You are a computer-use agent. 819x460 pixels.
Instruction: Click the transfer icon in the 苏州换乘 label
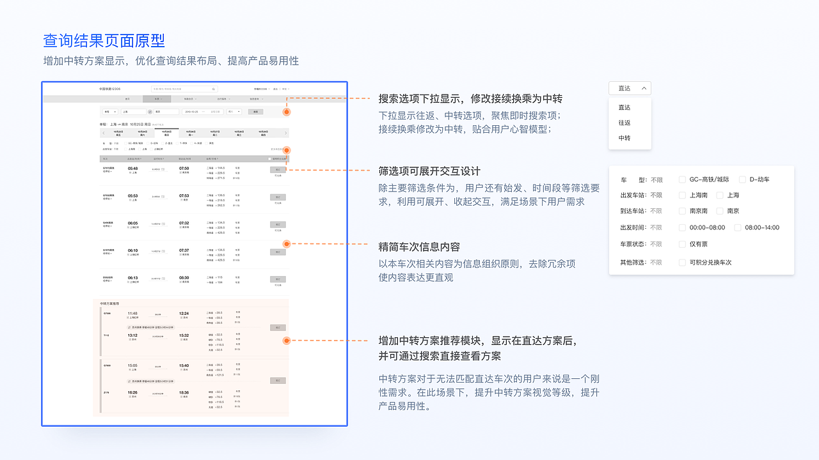[x=129, y=327]
